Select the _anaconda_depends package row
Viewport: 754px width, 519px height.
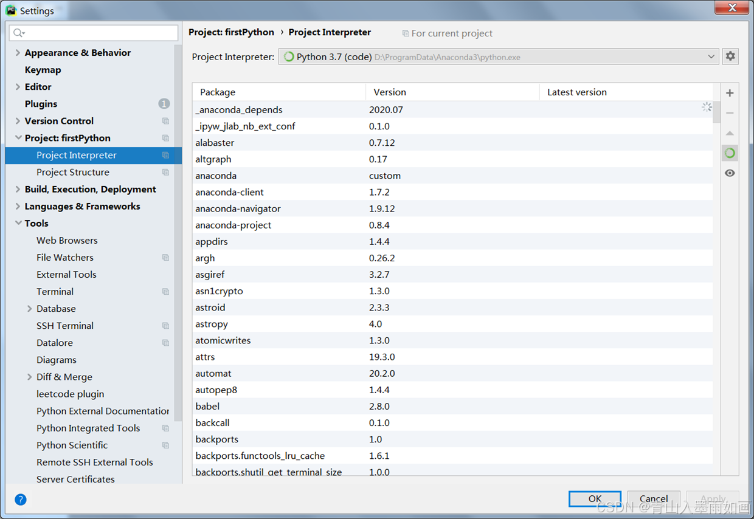pyautogui.click(x=452, y=110)
